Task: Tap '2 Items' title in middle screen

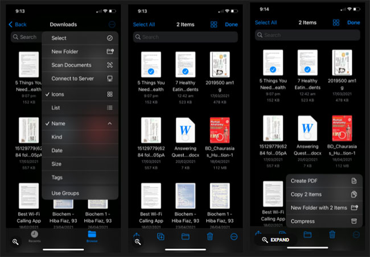Action: point(186,24)
